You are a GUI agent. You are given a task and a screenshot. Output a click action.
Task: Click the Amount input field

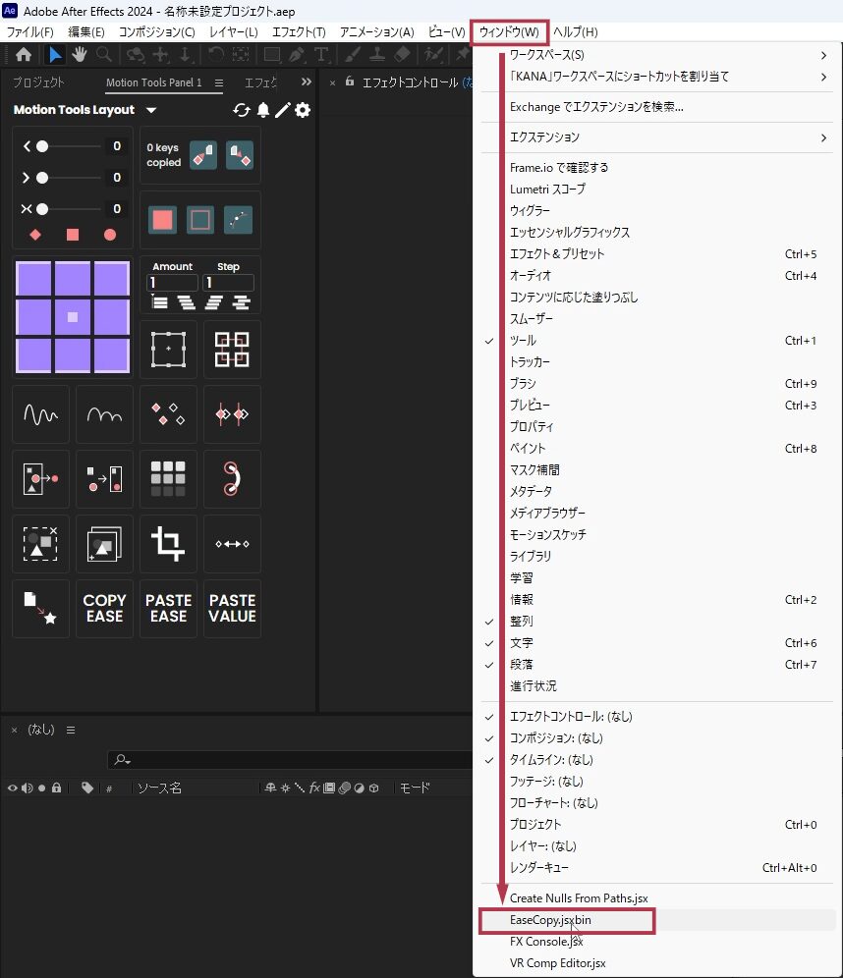click(x=172, y=283)
